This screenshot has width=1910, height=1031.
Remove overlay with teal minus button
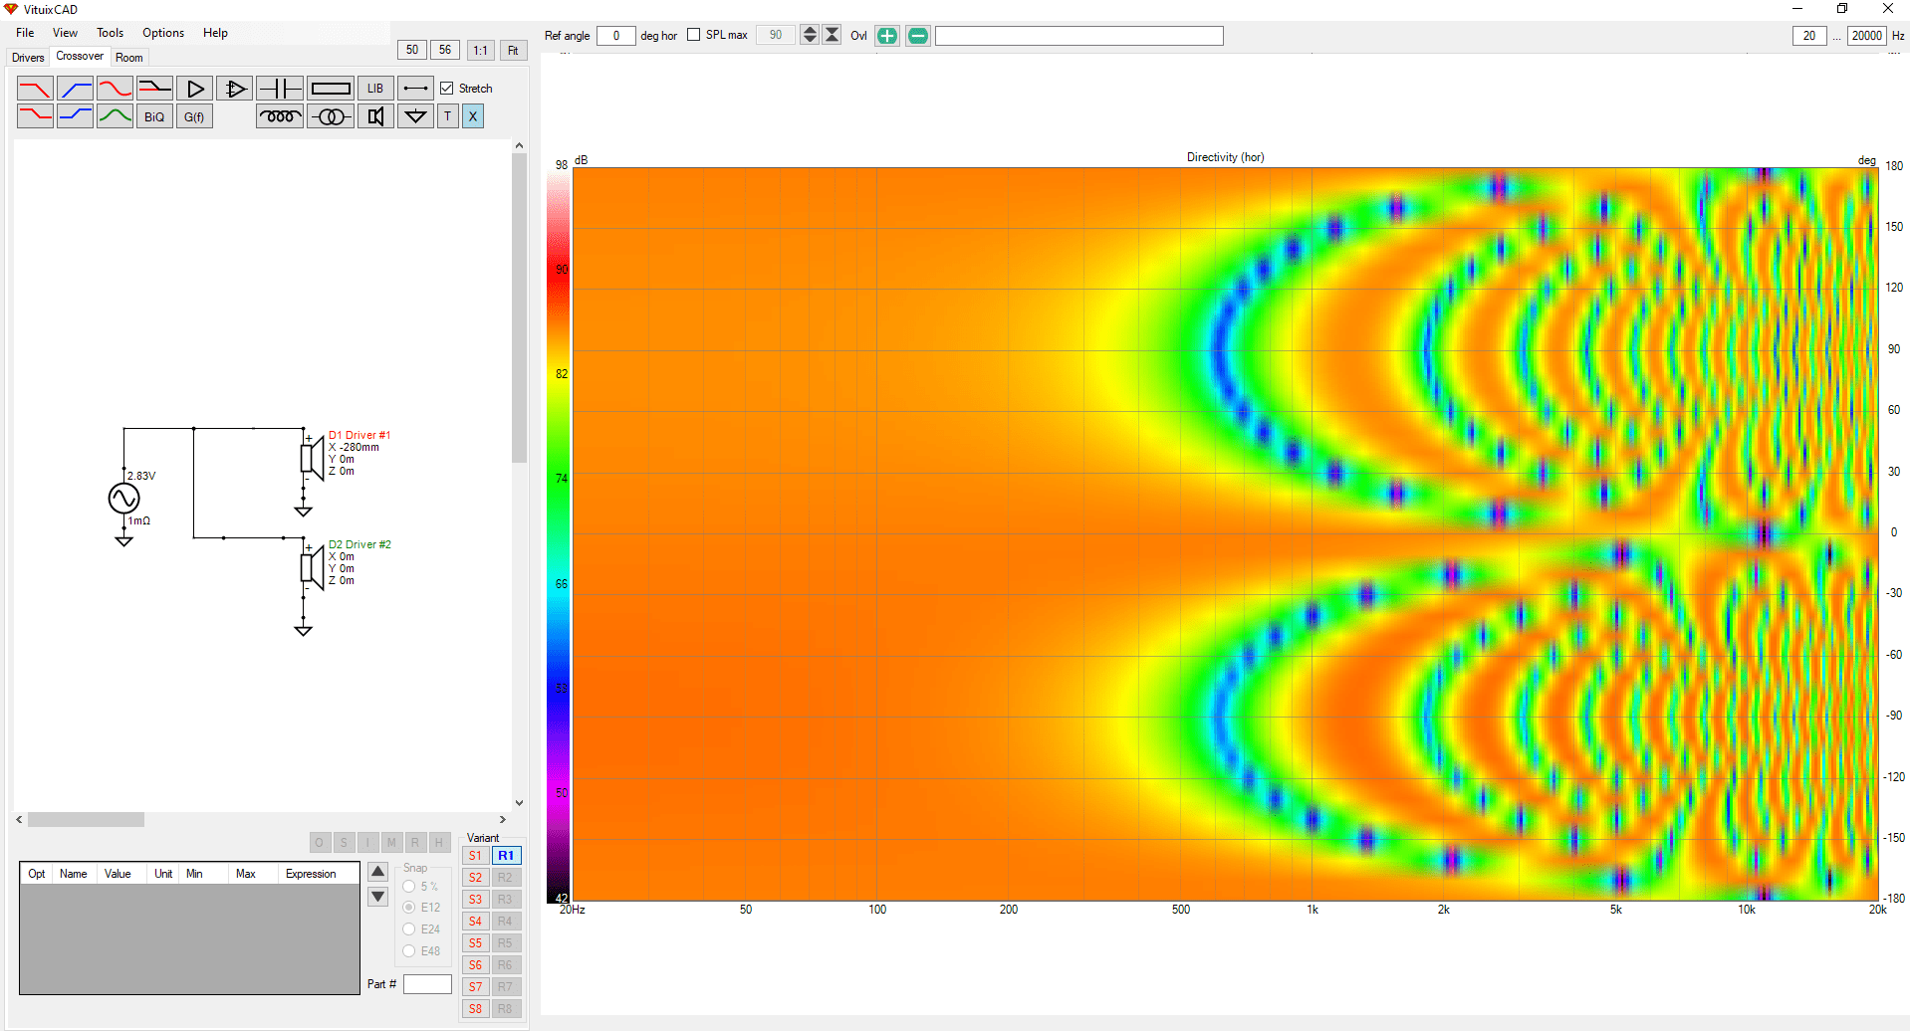[x=918, y=36]
